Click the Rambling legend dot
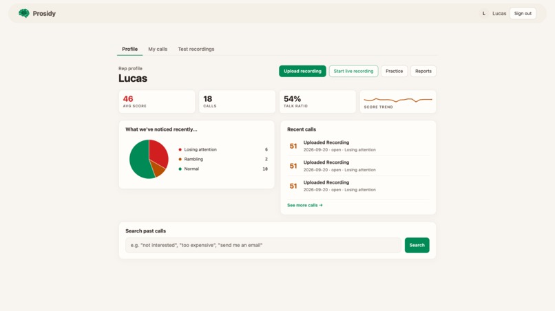Screen dimensions: 555x311 point(180,159)
